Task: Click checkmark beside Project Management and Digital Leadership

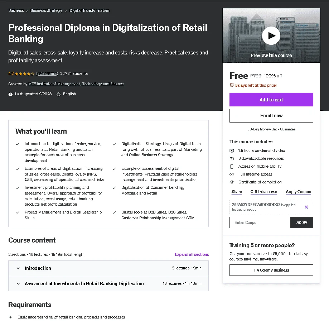Action: click(x=18, y=212)
